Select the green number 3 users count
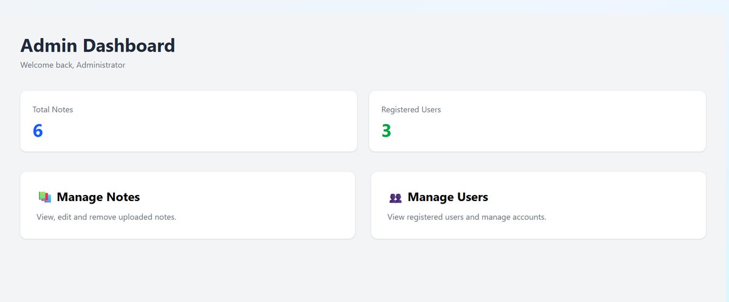Viewport: 729px width, 302px height. click(386, 131)
